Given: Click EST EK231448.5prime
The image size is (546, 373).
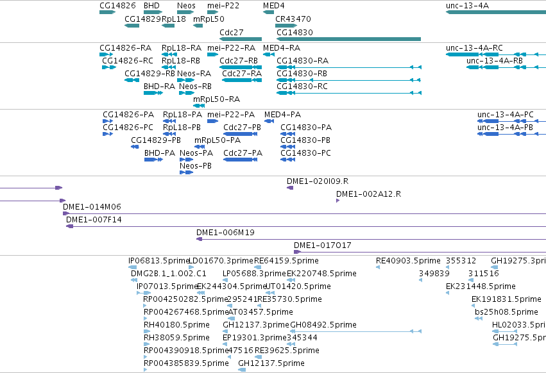Looking at the screenshot, I should tap(448, 294).
